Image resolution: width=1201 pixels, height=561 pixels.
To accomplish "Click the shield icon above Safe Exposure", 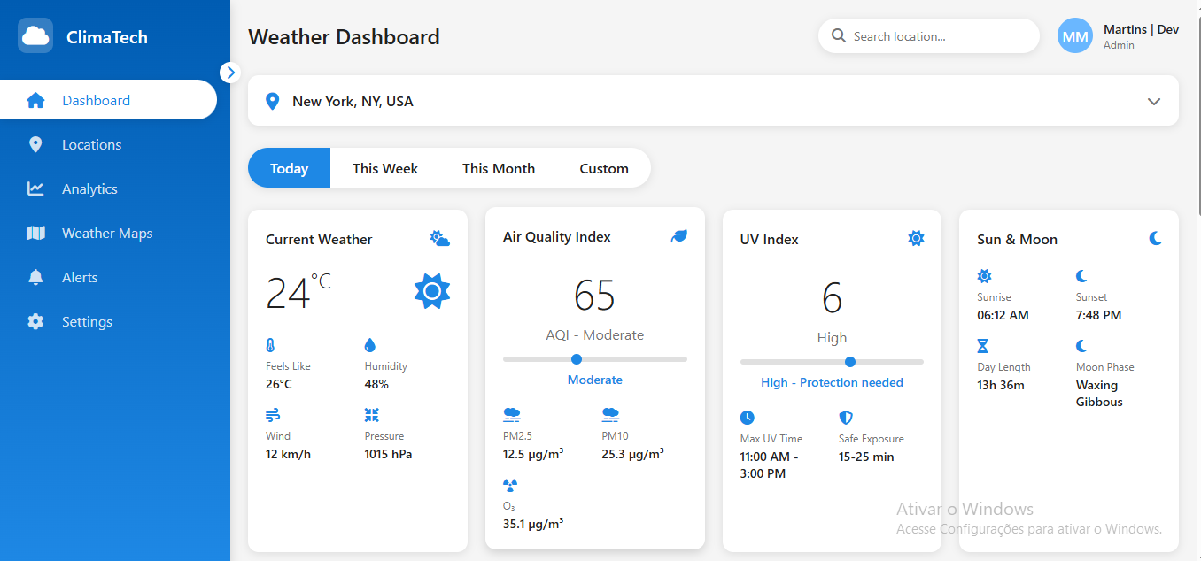I will point(846,418).
